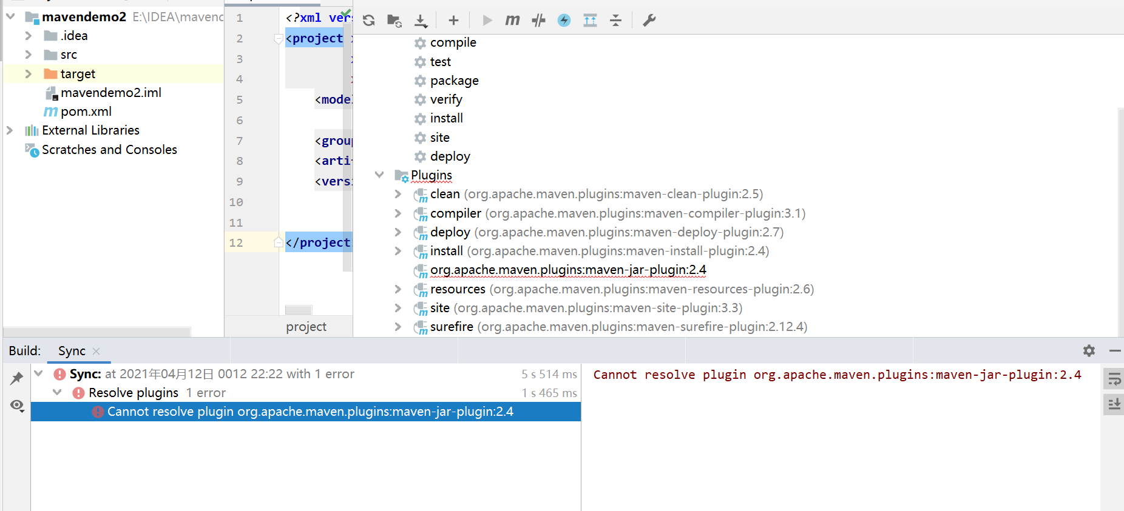1124x511 pixels.
Task: Expand the compiler plugin node
Action: 398,213
